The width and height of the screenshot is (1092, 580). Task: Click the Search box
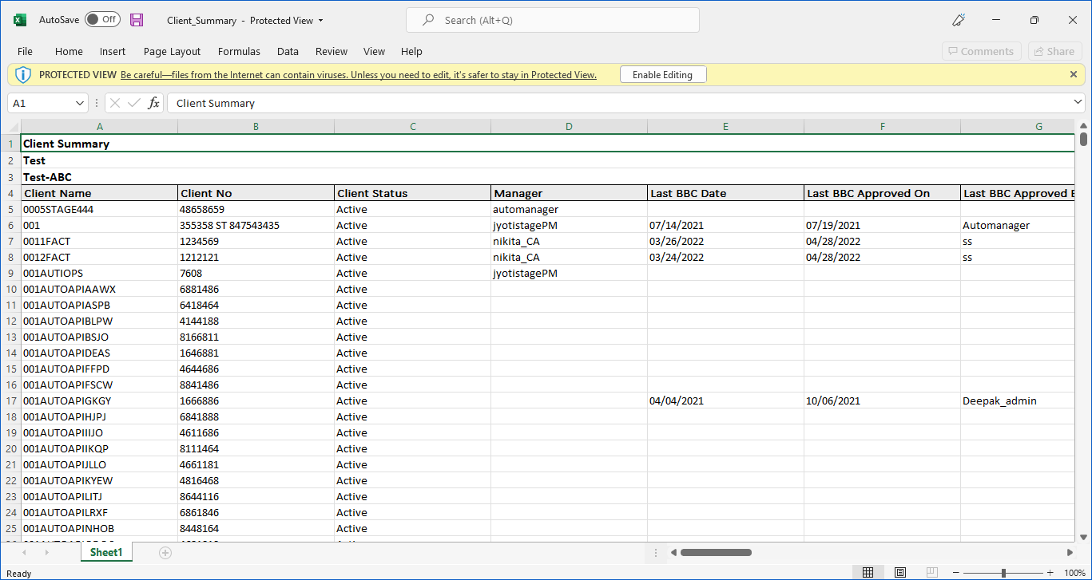click(552, 20)
